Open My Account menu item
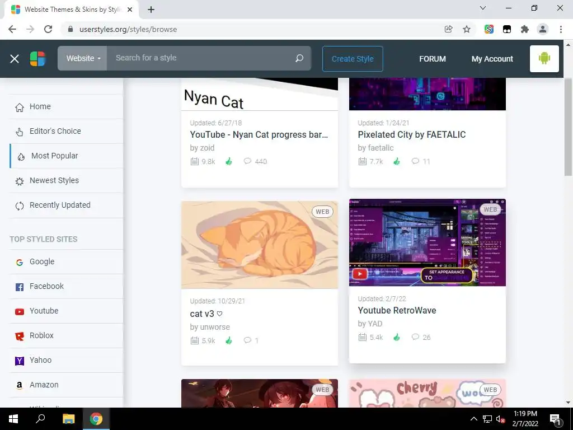Screen dimensions: 573x430 492,59
